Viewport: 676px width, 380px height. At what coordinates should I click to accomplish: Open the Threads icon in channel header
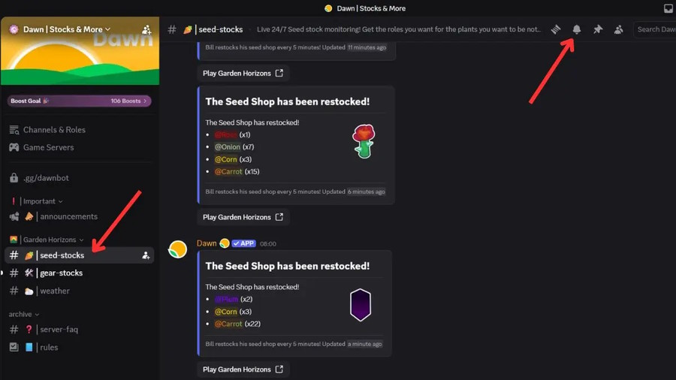coord(556,29)
